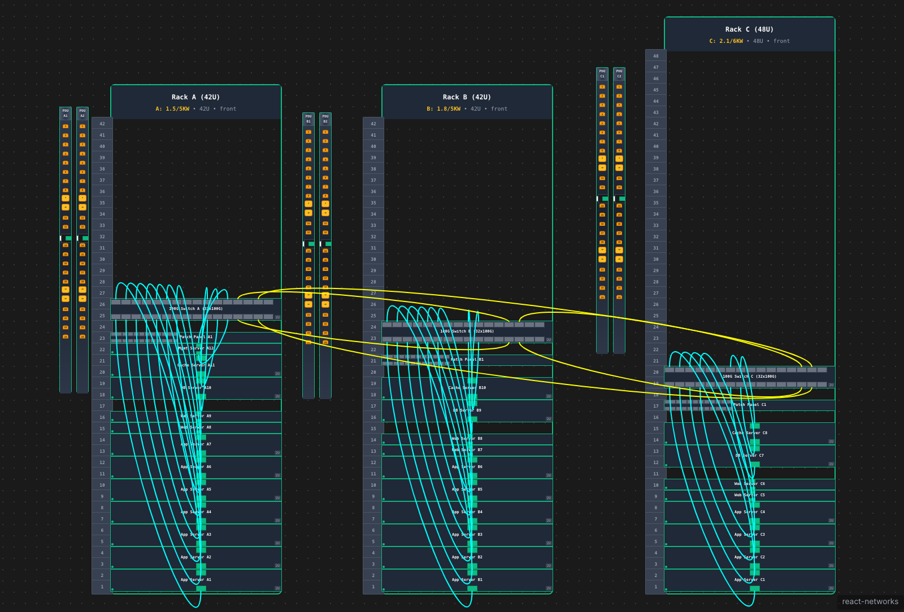
Task: Click outlet 1 on PDU A1
Action: click(x=66, y=126)
